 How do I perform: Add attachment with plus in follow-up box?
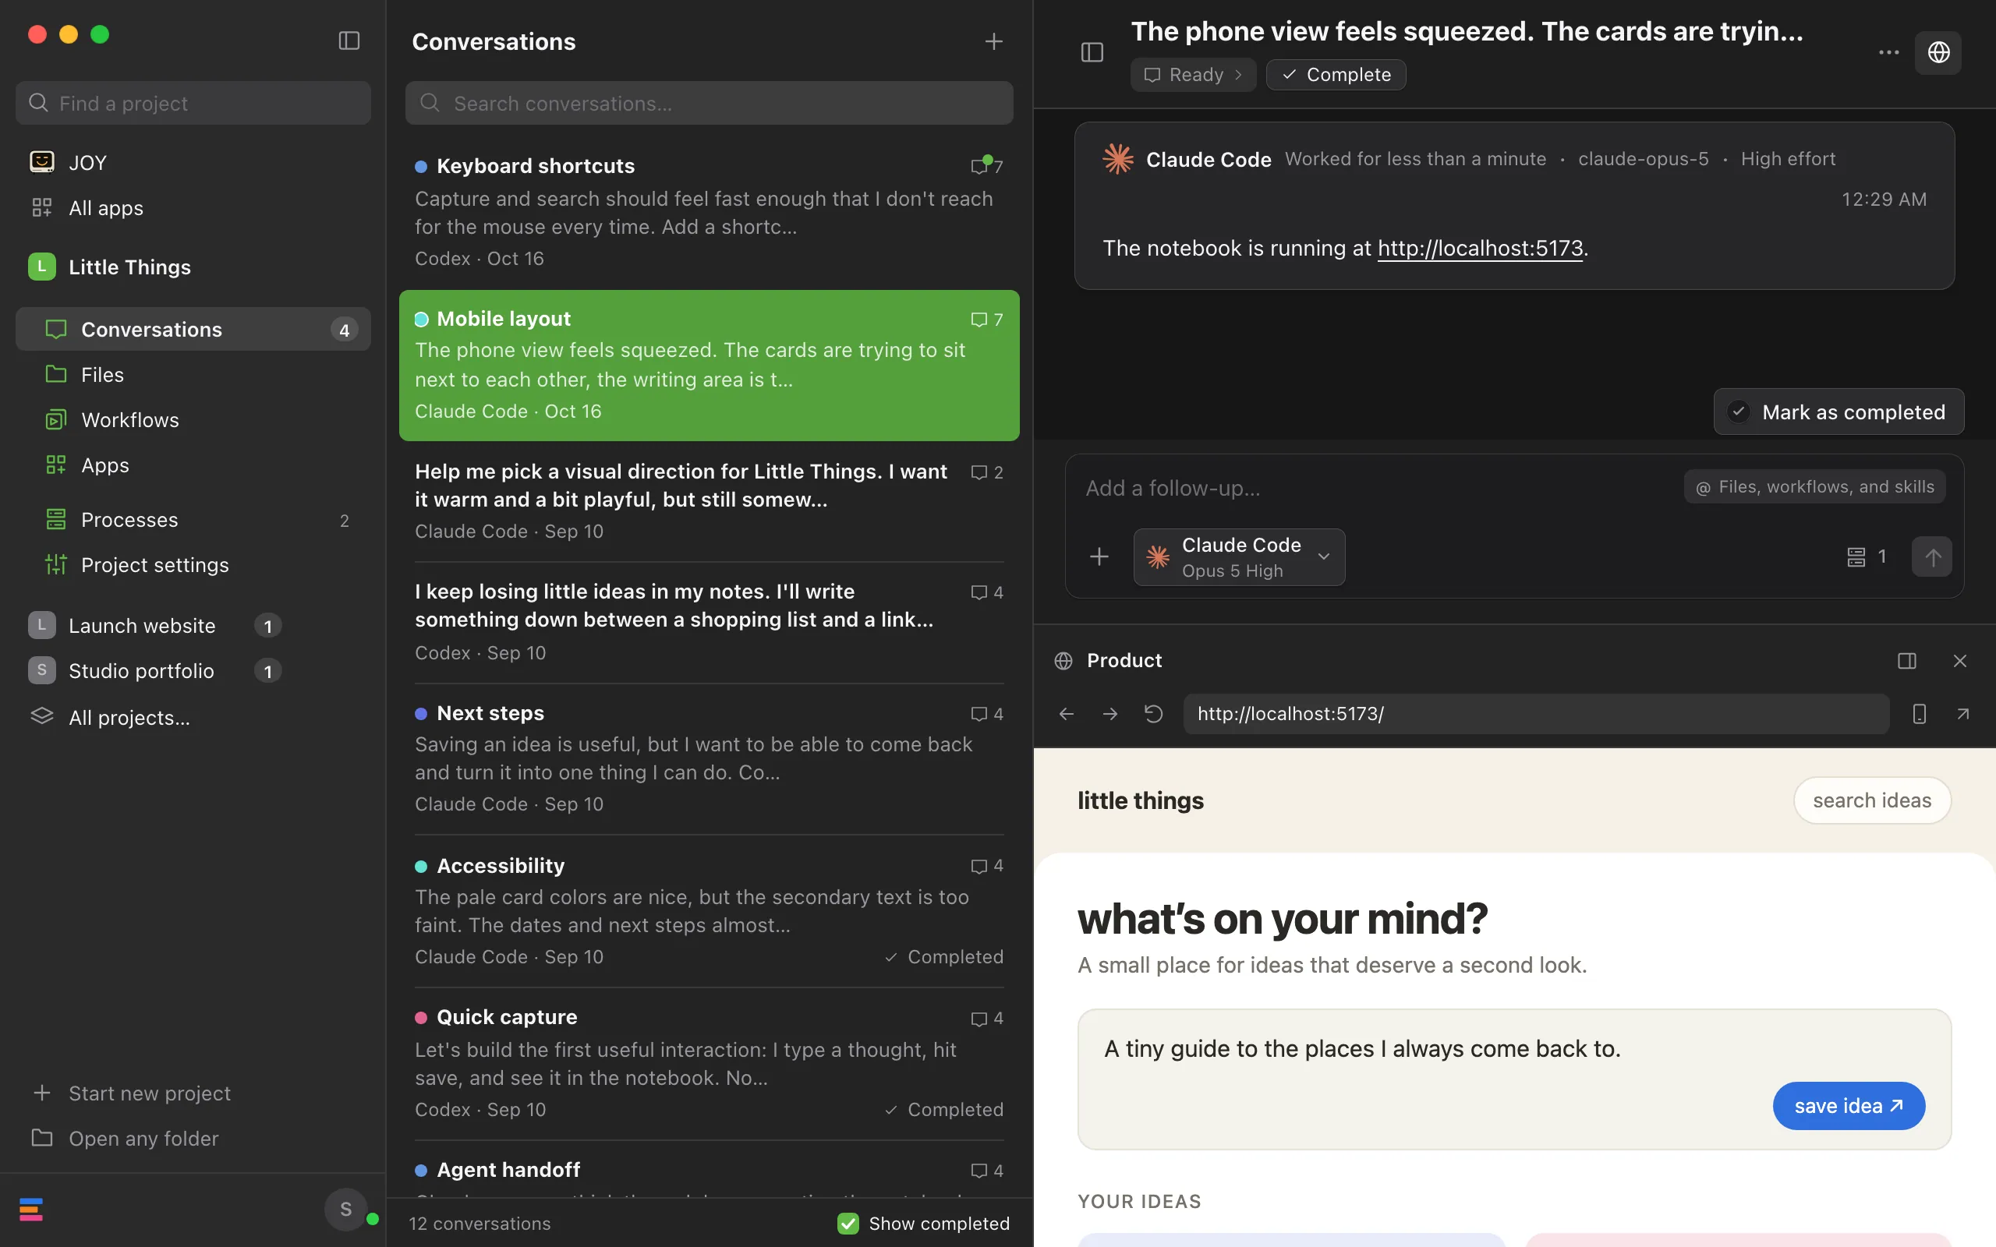(1099, 556)
